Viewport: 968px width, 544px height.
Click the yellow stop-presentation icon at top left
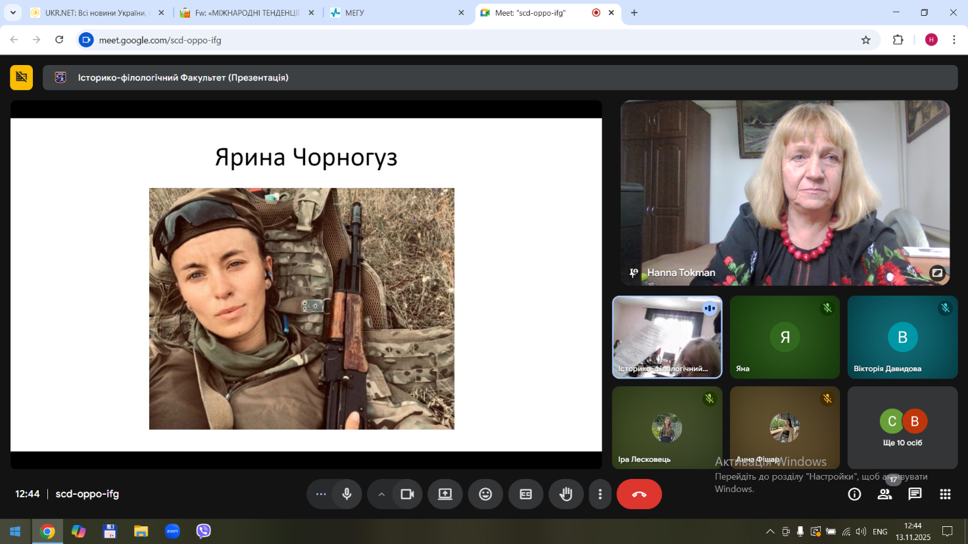click(x=21, y=78)
